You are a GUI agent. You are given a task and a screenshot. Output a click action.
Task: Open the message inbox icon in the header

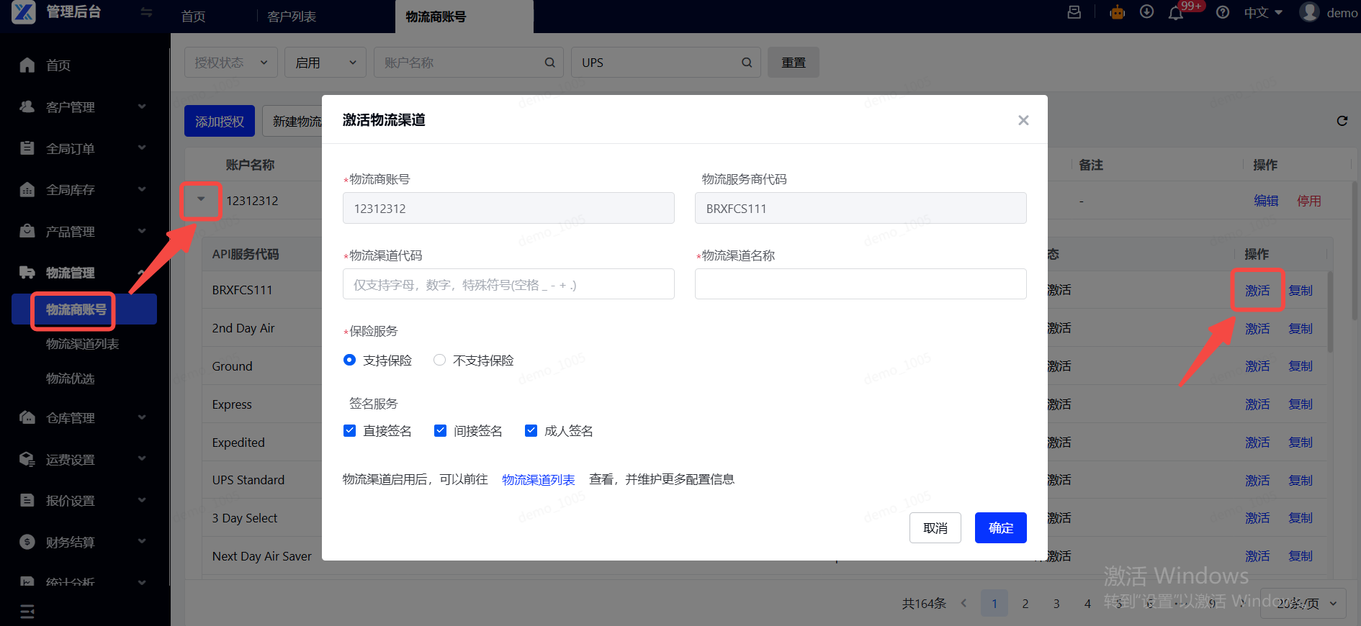pyautogui.click(x=1074, y=12)
